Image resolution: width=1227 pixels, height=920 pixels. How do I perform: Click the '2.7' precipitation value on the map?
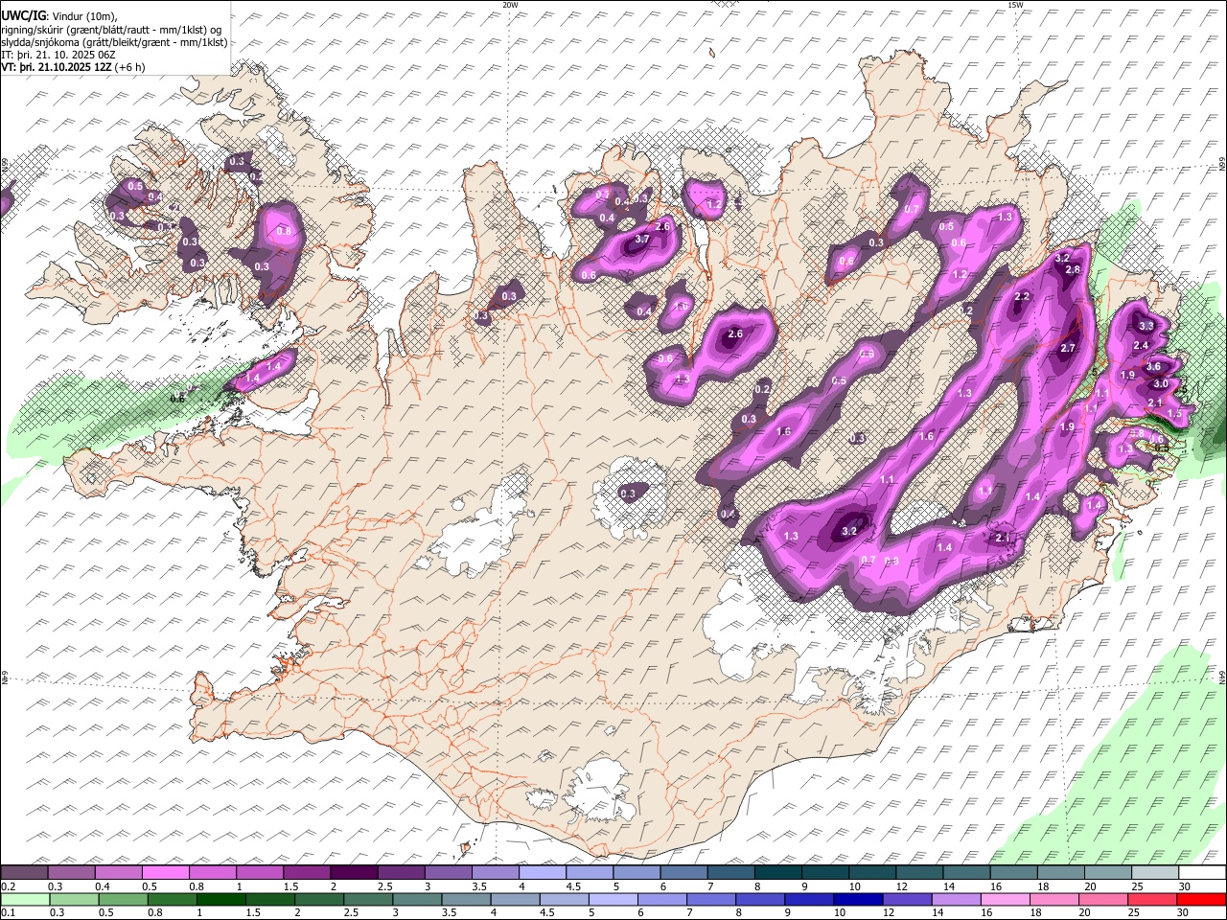[1068, 349]
